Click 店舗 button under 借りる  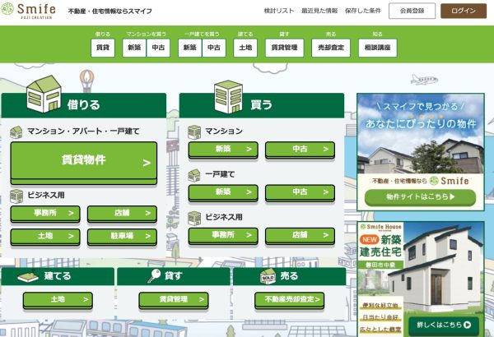tap(122, 214)
